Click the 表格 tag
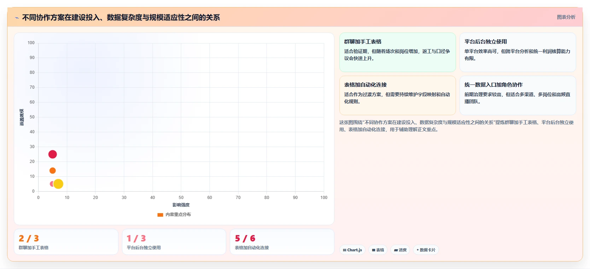This screenshot has height=269, width=590. point(378,250)
